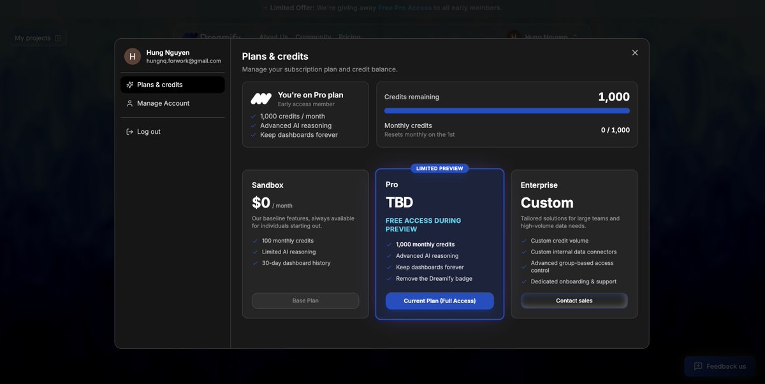Click the sparkle icon beside Plans & credits
Screen dimensions: 765x384
[130, 85]
